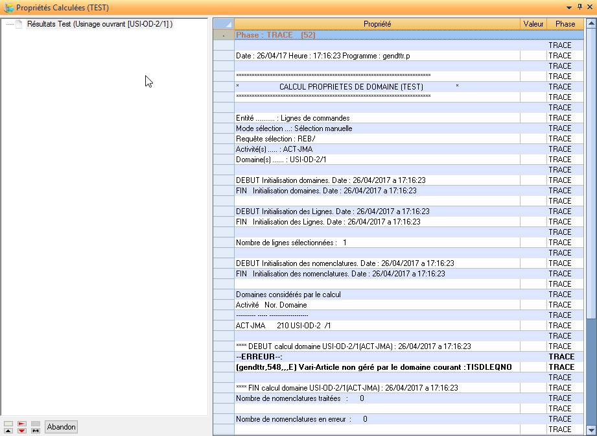Click the Propriété column header
This screenshot has height=436, width=597.
pyautogui.click(x=380, y=24)
